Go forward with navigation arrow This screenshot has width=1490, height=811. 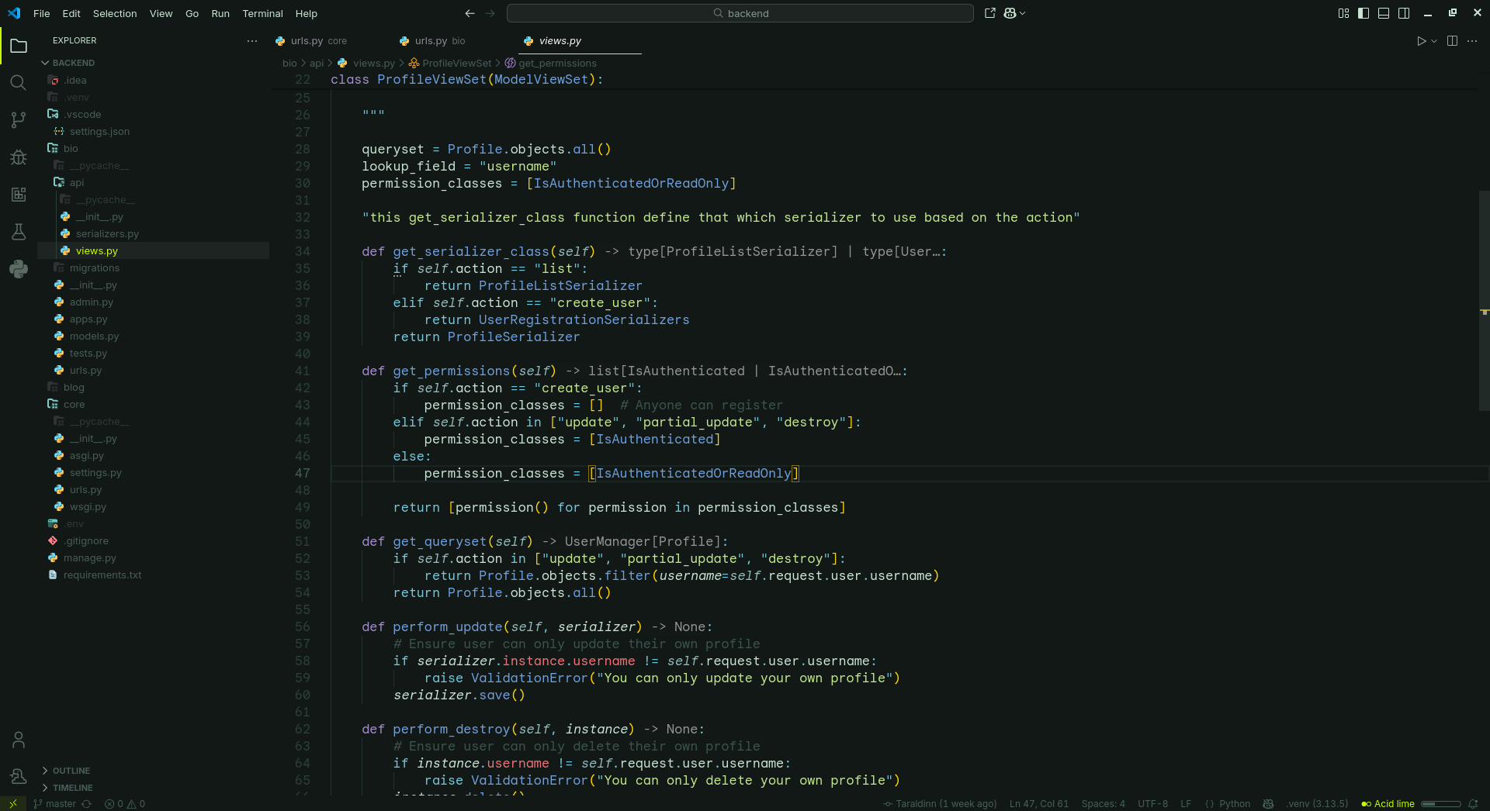pyautogui.click(x=490, y=13)
